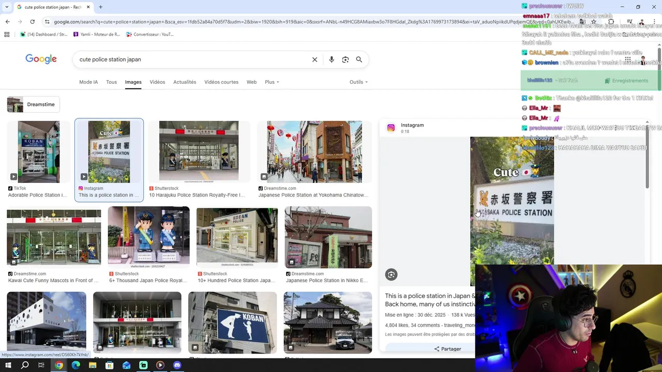This screenshot has width=662, height=372.
Task: Open Windows Start menu
Action: 8,365
